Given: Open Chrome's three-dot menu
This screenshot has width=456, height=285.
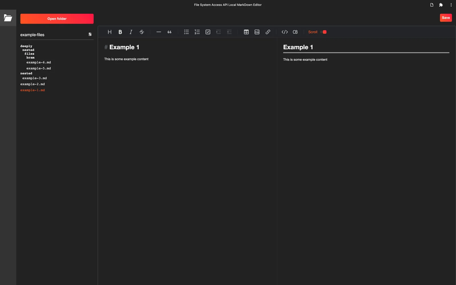Looking at the screenshot, I should click(x=451, y=5).
